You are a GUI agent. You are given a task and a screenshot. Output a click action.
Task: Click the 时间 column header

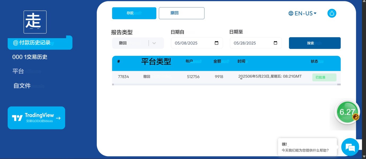click(241, 61)
